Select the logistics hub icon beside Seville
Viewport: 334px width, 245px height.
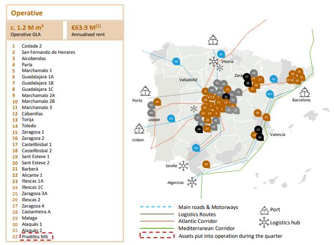point(183,165)
